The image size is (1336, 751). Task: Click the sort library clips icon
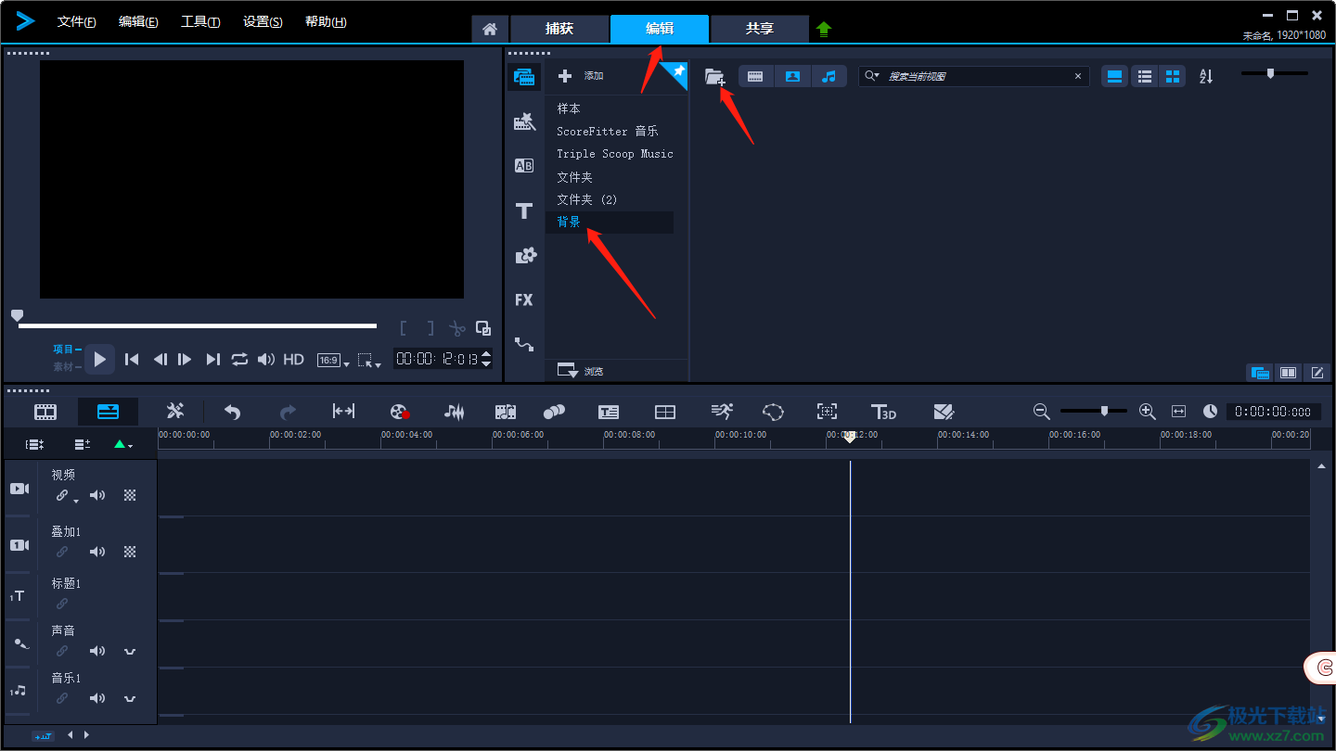coord(1206,76)
